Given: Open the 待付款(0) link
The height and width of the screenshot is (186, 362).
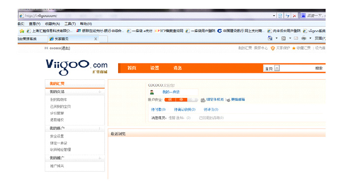Looking at the screenshot, I should click(x=158, y=110).
